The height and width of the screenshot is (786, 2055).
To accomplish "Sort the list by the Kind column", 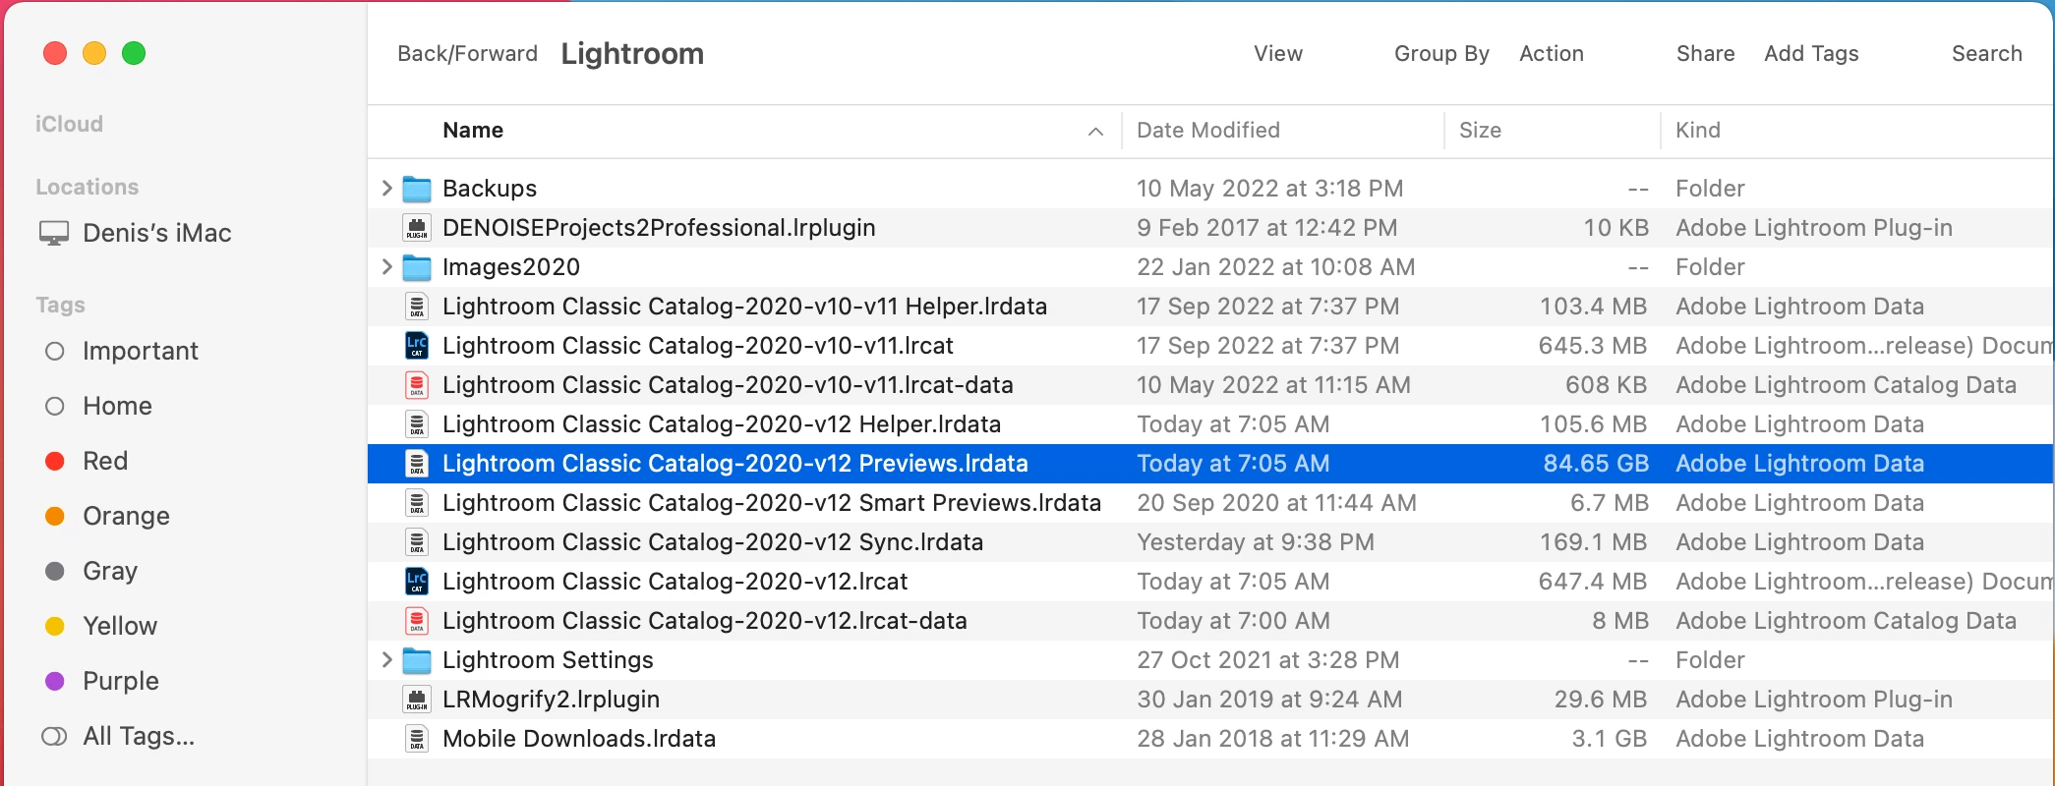I will pyautogui.click(x=1698, y=131).
